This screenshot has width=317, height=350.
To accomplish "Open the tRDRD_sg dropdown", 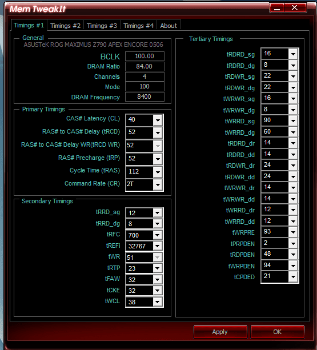I will point(293,54).
